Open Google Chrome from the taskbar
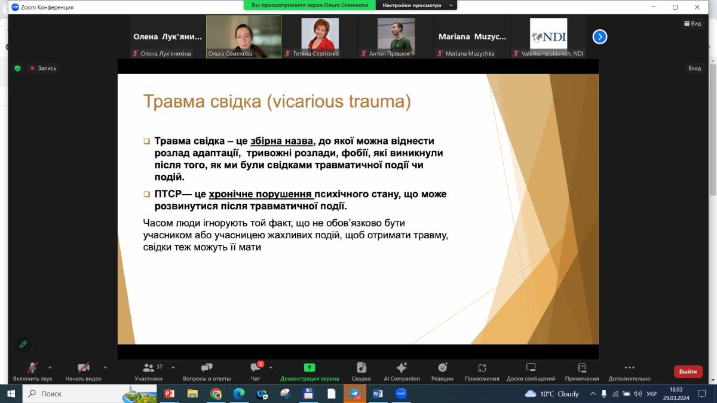The width and height of the screenshot is (717, 403). pyautogui.click(x=216, y=393)
